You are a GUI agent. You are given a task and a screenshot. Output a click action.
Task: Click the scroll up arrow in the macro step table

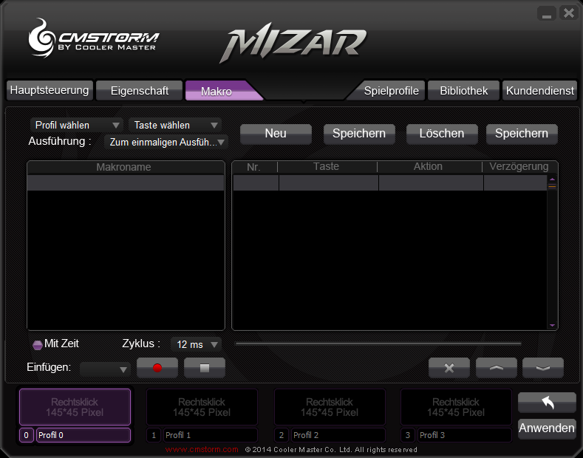tap(552, 180)
